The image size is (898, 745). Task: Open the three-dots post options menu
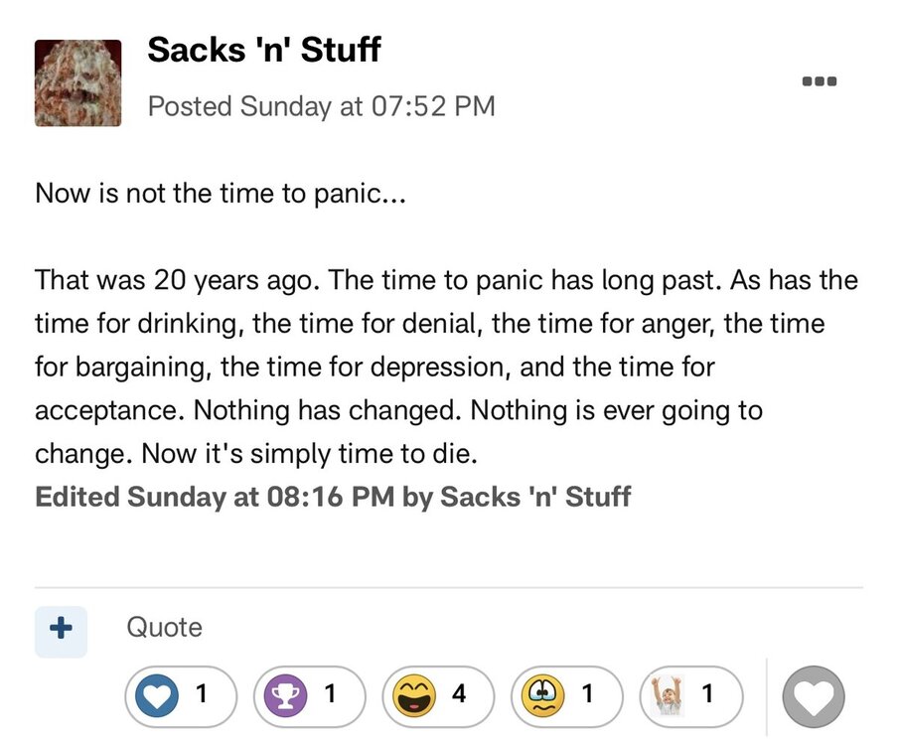(x=821, y=80)
